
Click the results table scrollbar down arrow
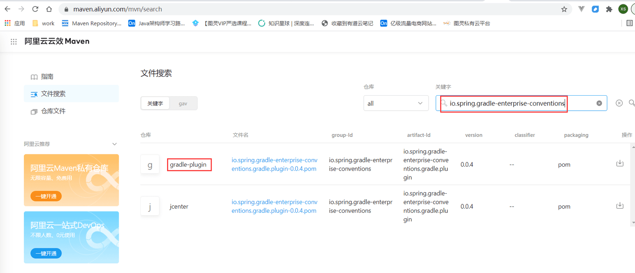click(x=633, y=223)
